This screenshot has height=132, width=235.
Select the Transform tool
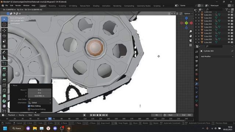pyautogui.click(x=4, y=46)
